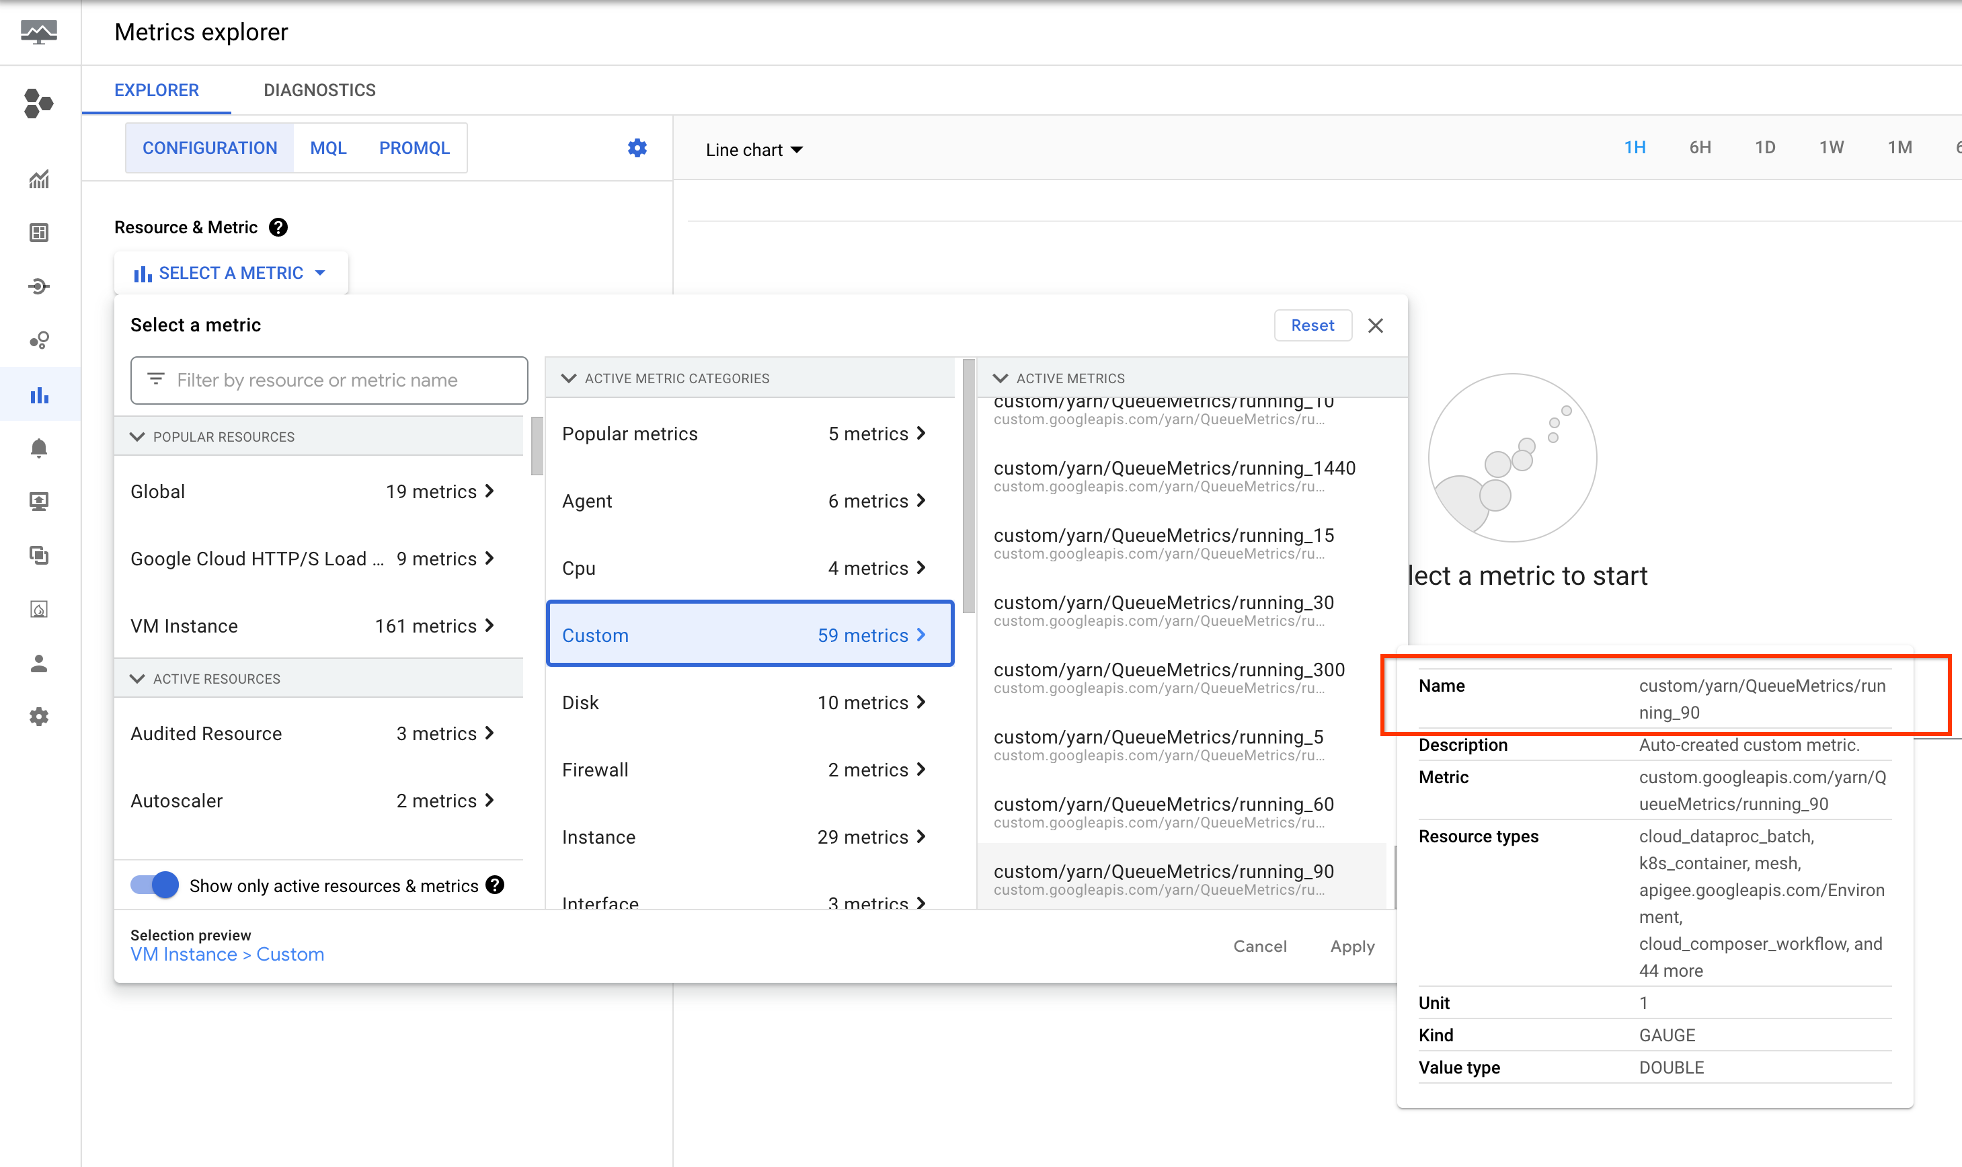This screenshot has width=1962, height=1167.
Task: Click the filter by resource or metric field
Action: tap(329, 380)
